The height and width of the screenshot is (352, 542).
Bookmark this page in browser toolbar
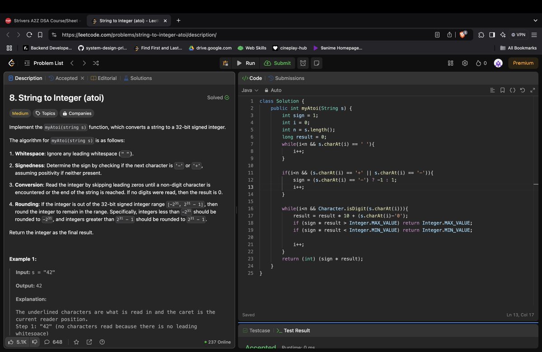coord(40,35)
